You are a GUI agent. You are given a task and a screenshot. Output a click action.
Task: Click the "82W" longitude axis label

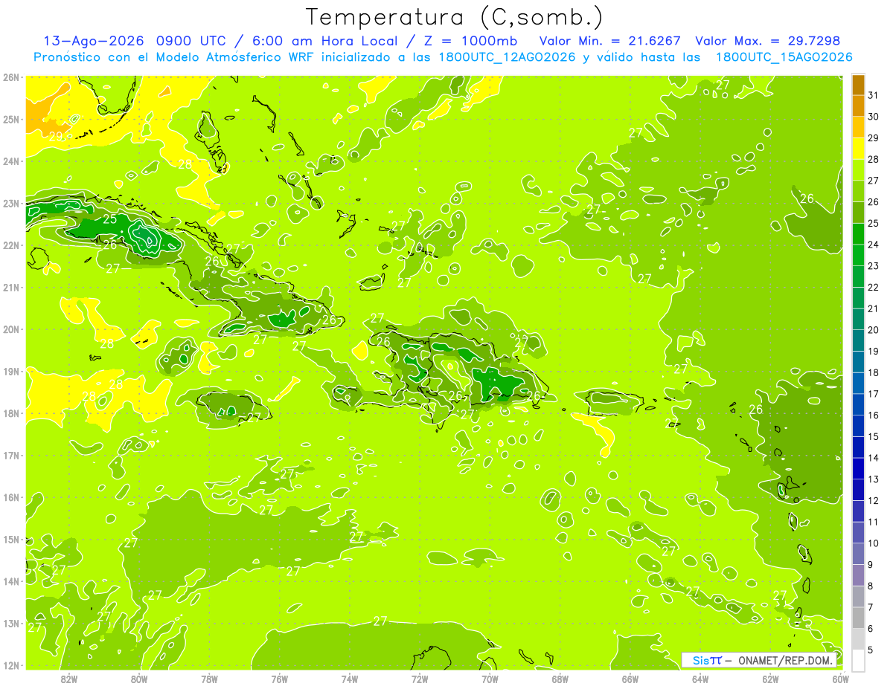pyautogui.click(x=69, y=679)
